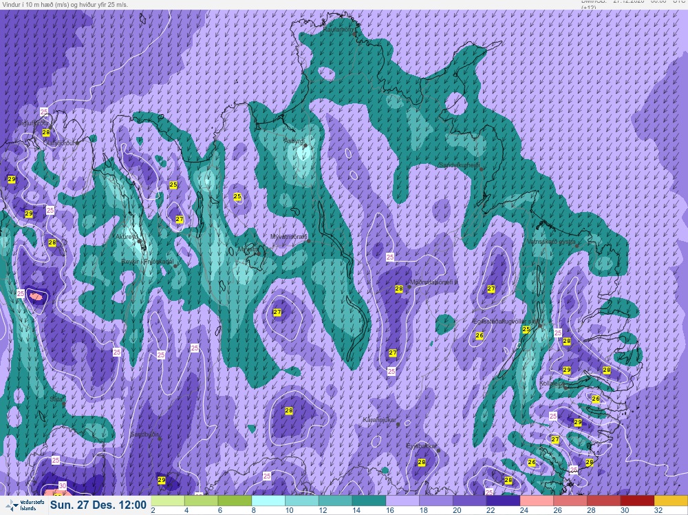The width and height of the screenshot is (688, 515).
Task: Select the salmon 26–28 m/s legend swatch
Action: point(570,501)
